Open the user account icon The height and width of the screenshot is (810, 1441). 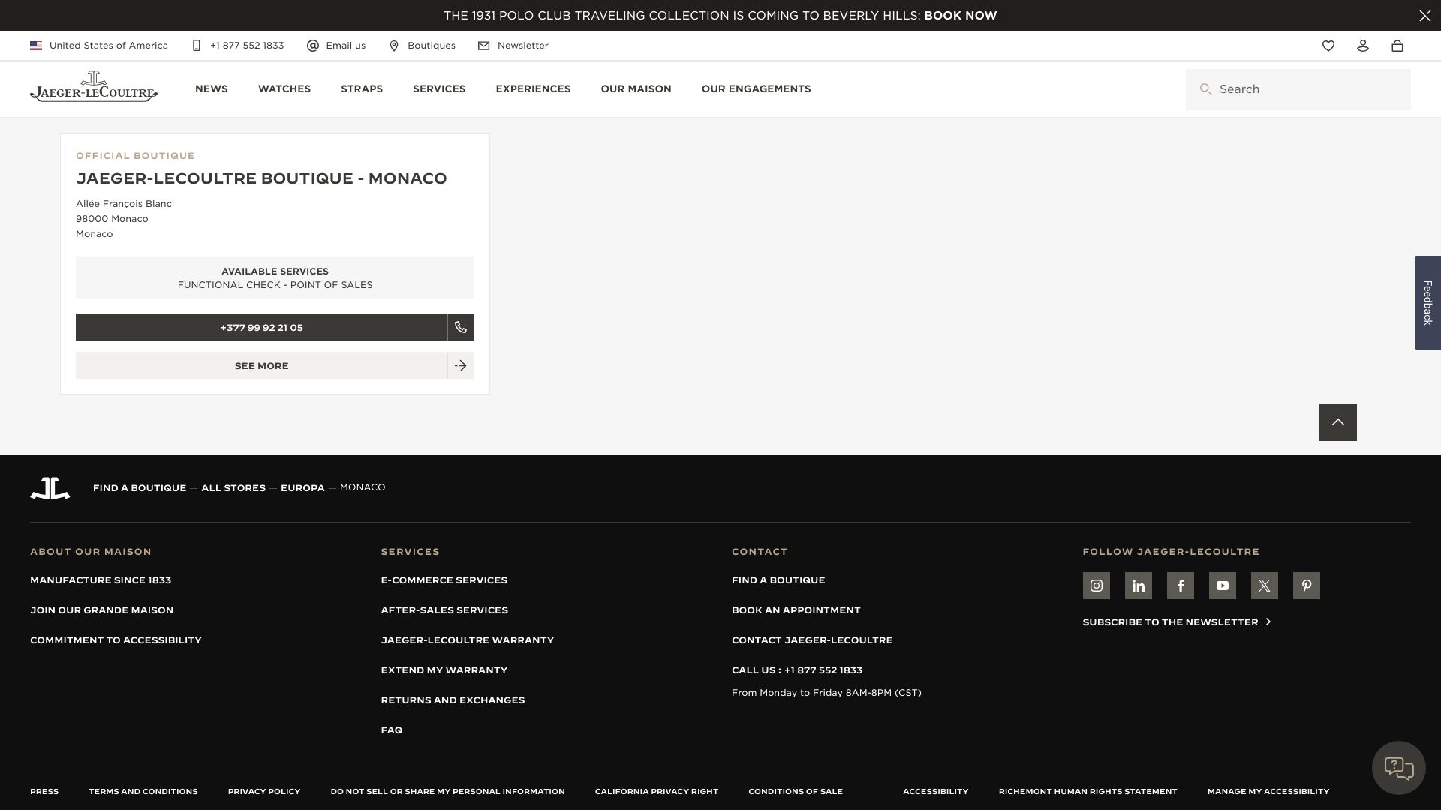tap(1363, 46)
